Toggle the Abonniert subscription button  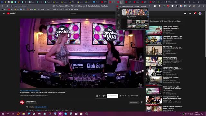pyautogui.click(x=134, y=102)
